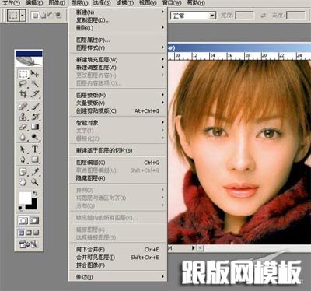Select the Eyedropper tool
Image resolution: width=311 pixels, height=291 pixels.
pyautogui.click(x=35, y=171)
